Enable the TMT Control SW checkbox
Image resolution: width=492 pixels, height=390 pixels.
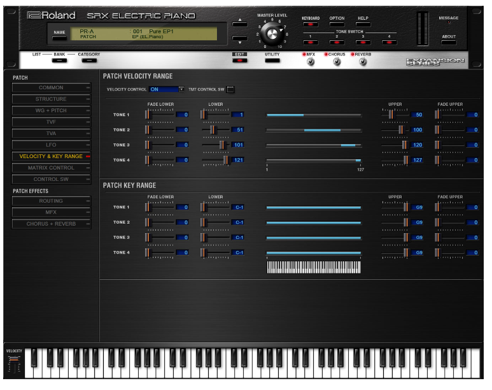230,90
